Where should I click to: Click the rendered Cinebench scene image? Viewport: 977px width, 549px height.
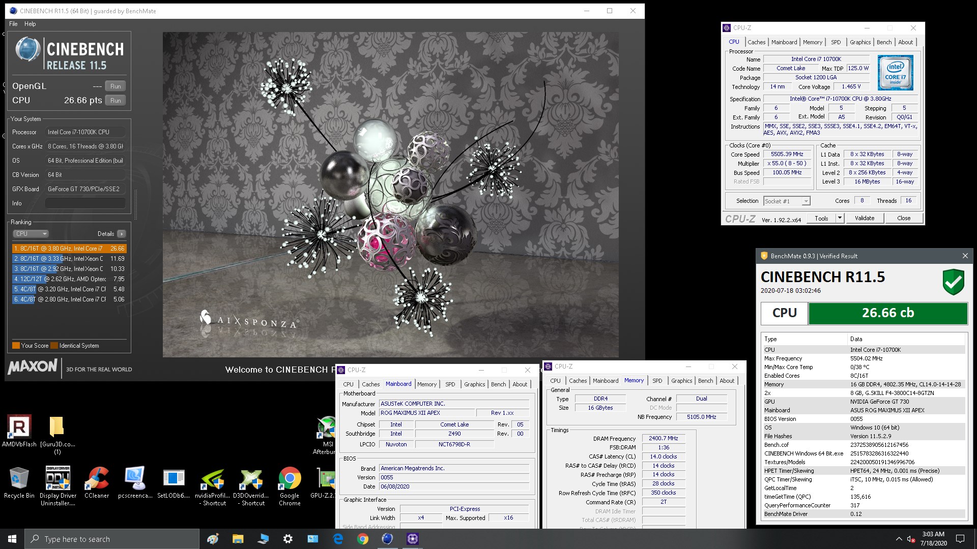click(390, 195)
